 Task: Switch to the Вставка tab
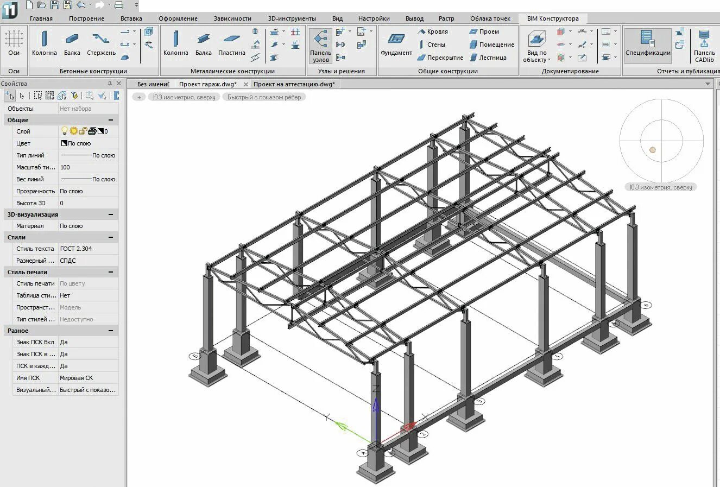pos(131,18)
